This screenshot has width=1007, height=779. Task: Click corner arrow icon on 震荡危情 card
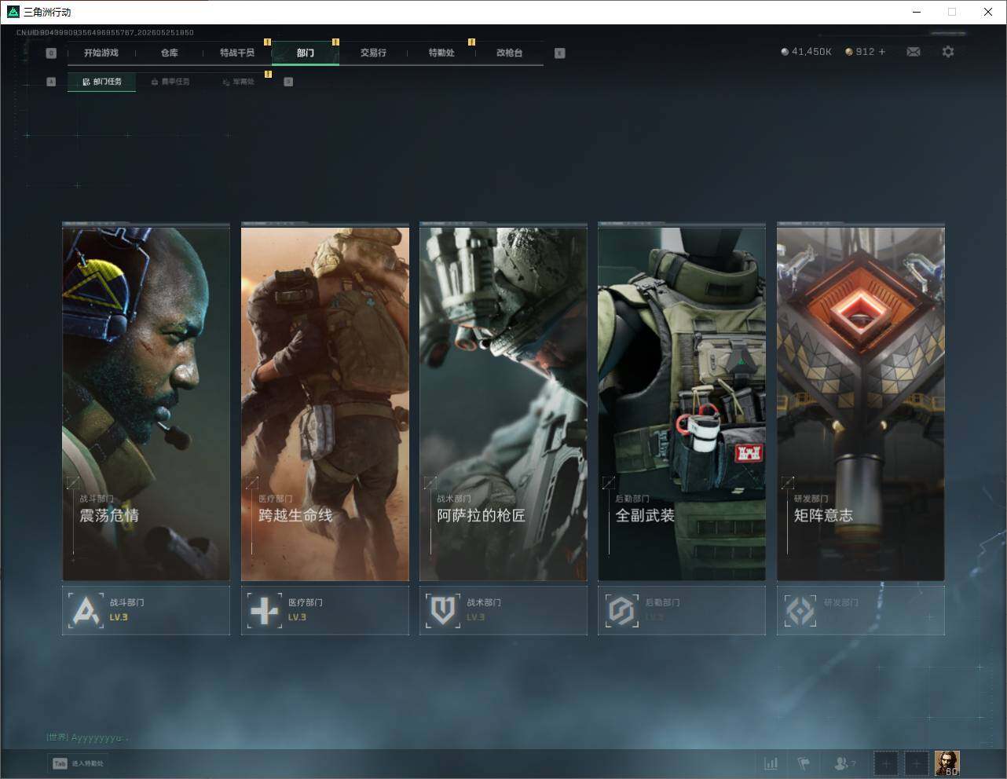point(73,483)
